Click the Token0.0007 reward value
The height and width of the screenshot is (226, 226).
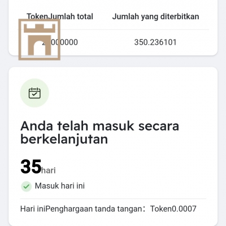pos(173,209)
